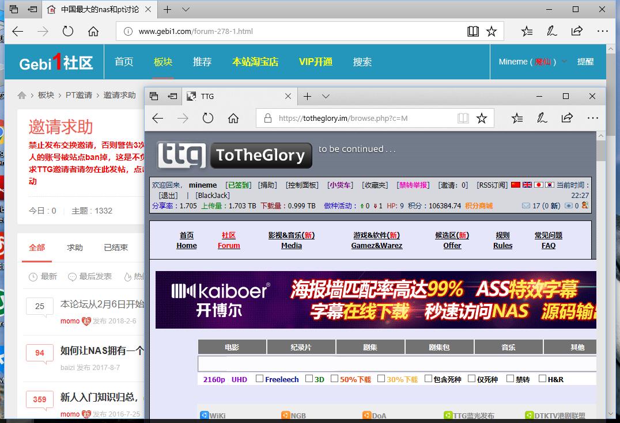Switch TTG language with UK flag
The image size is (620, 423).
click(x=527, y=184)
